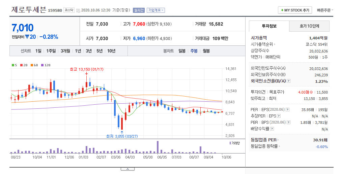
Task: Show the 주봉 weekly candle chart
Action: tap(194, 51)
